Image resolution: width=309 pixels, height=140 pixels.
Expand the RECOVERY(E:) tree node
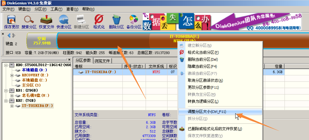pos(12,75)
